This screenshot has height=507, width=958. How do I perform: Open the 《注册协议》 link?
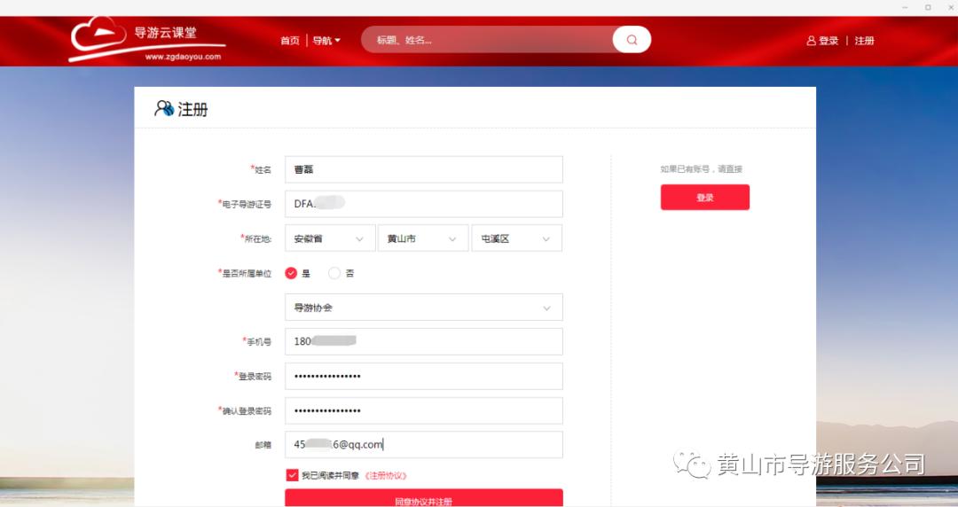[386, 475]
